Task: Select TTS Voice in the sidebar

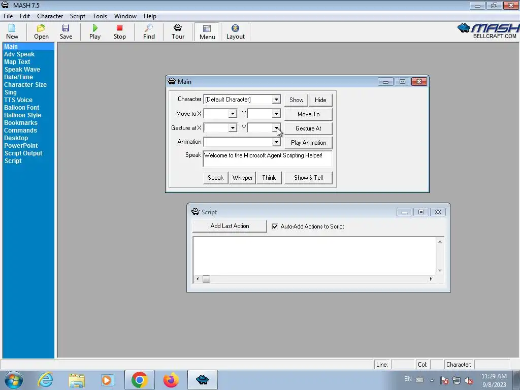Action: point(18,100)
